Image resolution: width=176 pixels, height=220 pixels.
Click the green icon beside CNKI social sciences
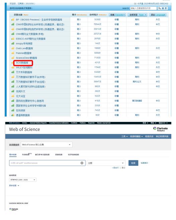[x=13, y=24]
